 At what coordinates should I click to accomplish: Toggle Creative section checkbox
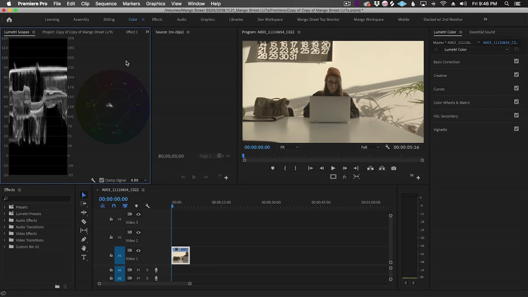pyautogui.click(x=517, y=75)
